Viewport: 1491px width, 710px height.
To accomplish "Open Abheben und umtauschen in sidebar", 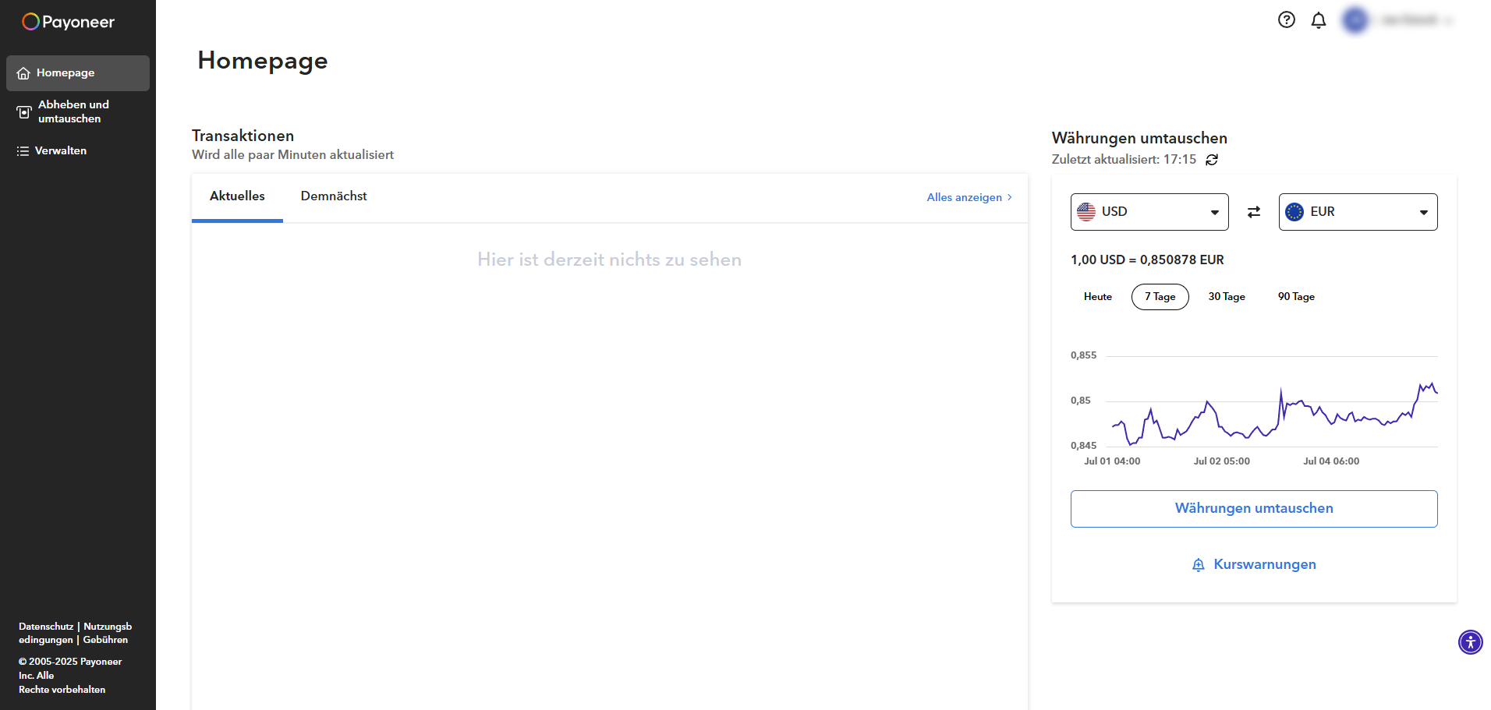I will (73, 111).
